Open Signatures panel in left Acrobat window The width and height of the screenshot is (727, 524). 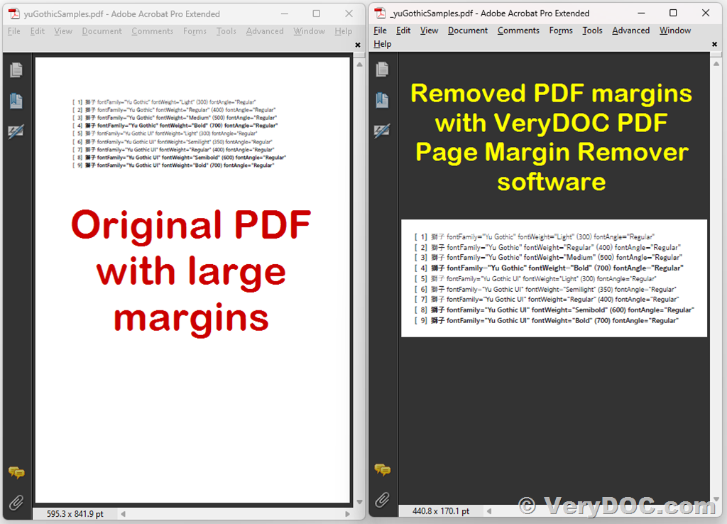point(16,131)
